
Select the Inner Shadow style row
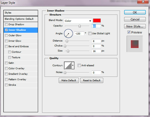tap(21, 30)
